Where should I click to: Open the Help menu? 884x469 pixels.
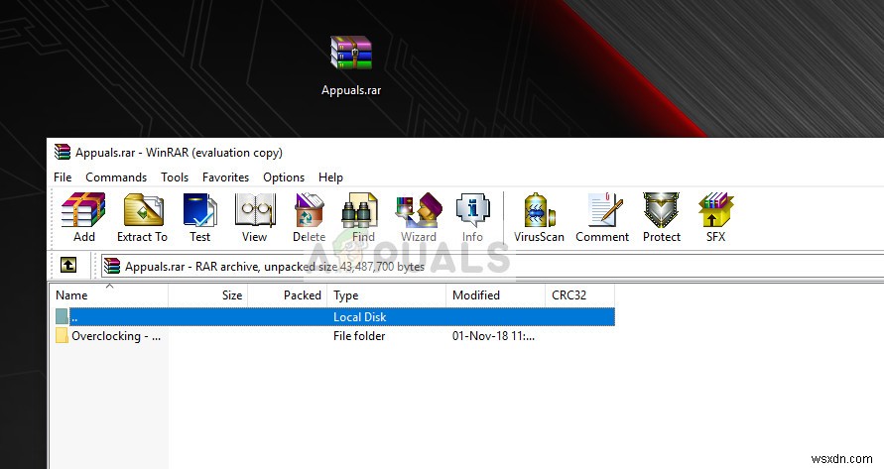330,177
